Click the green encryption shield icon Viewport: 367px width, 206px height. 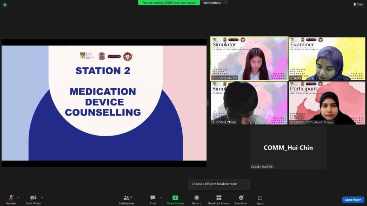(x=5, y=5)
